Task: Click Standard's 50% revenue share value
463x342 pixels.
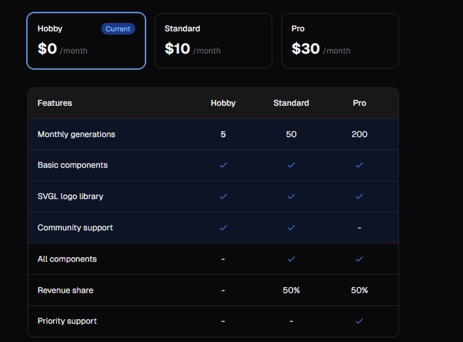Action: [x=291, y=290]
